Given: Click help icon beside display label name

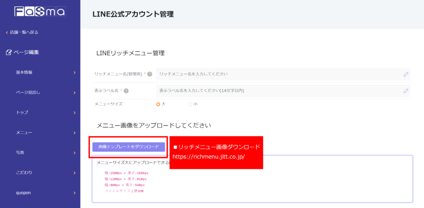Looking at the screenshot, I should (126, 91).
